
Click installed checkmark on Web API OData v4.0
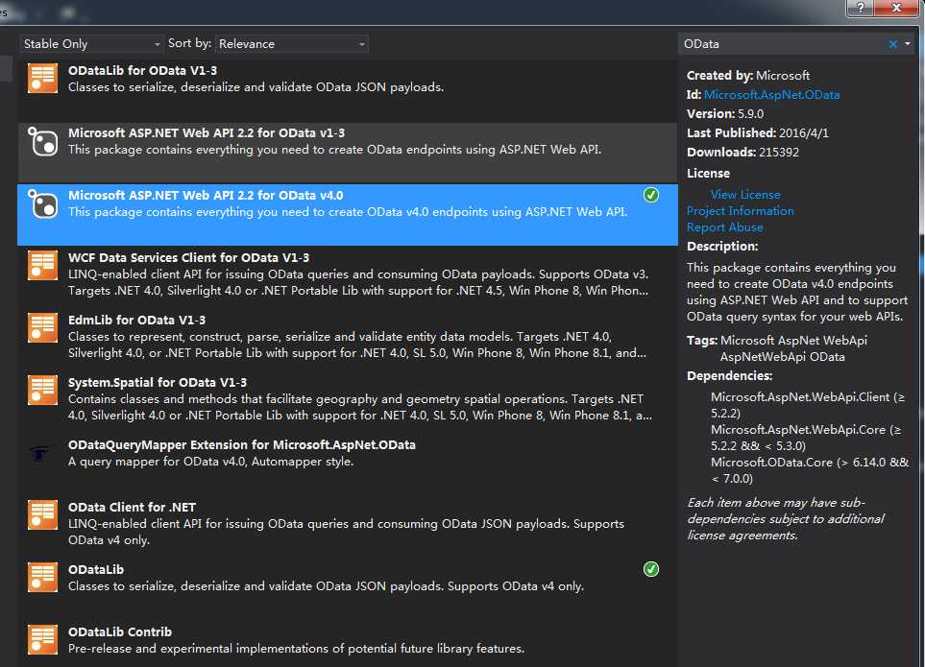(x=650, y=195)
